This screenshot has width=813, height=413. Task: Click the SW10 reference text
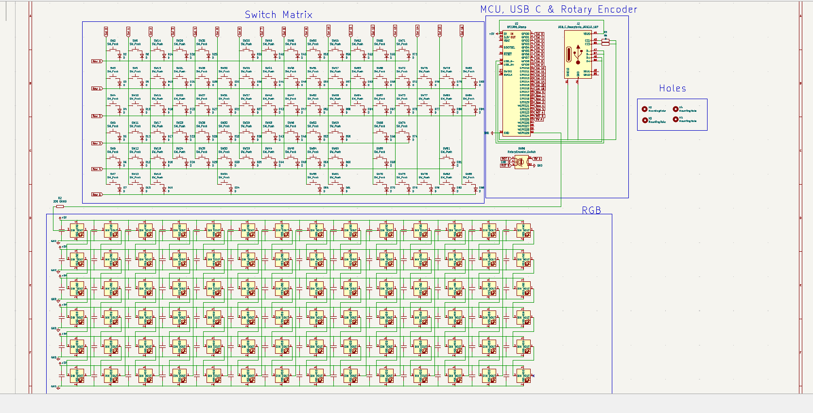[x=135, y=96]
